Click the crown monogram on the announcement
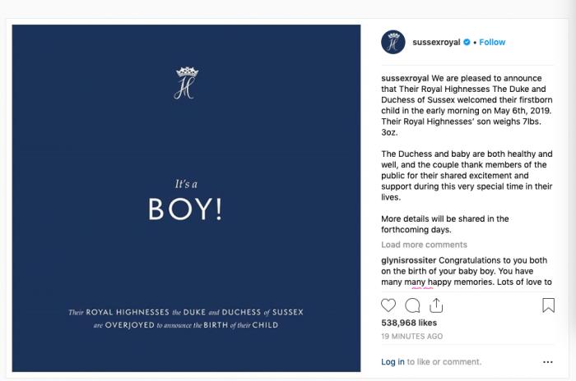The width and height of the screenshot is (576, 381). coord(185,82)
